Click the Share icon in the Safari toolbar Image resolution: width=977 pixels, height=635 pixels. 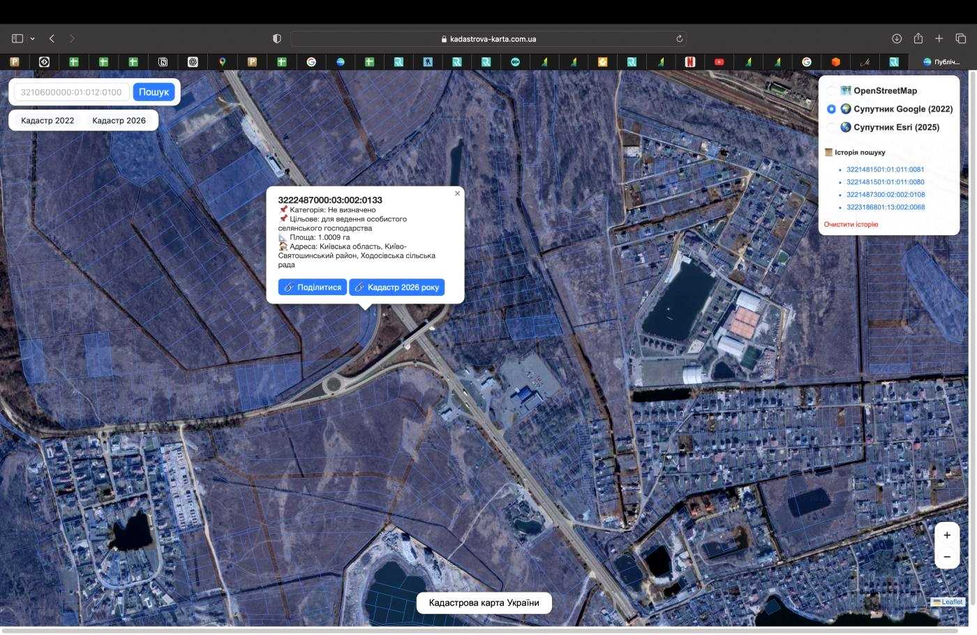point(918,38)
